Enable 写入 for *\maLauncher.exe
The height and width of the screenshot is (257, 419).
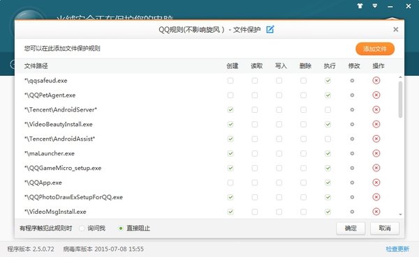point(279,153)
